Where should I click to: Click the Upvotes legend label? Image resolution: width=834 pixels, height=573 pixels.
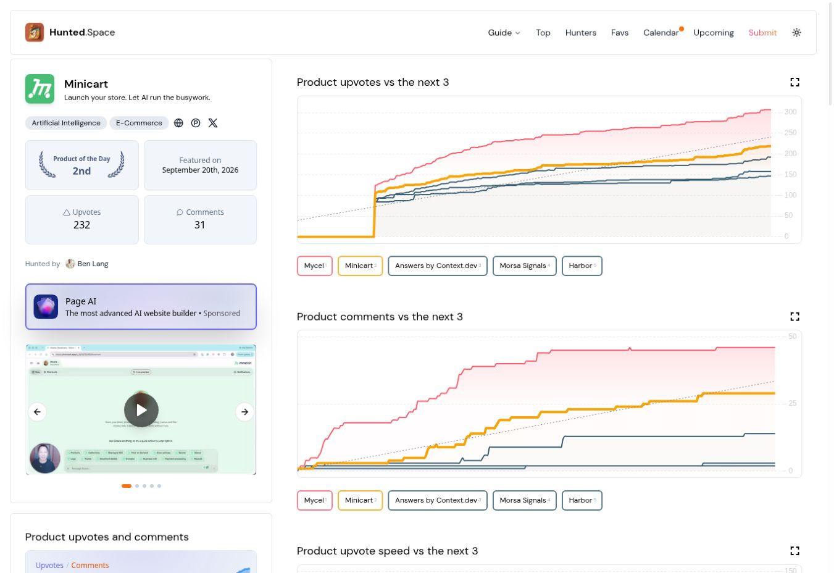coord(49,566)
